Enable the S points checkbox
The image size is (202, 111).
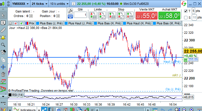(x=186, y=17)
